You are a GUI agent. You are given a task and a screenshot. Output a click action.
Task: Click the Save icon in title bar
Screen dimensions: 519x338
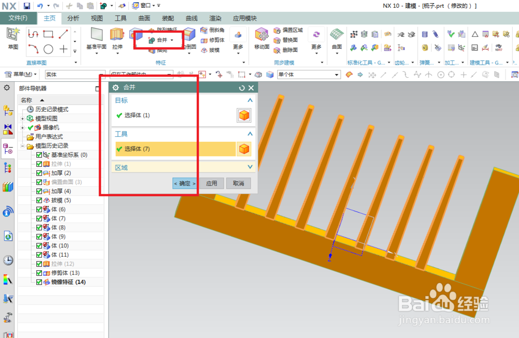tap(26, 6)
